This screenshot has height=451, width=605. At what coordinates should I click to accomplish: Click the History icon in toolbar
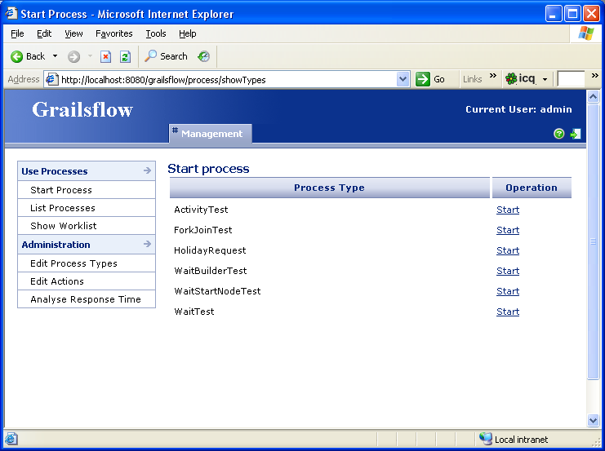pyautogui.click(x=203, y=56)
